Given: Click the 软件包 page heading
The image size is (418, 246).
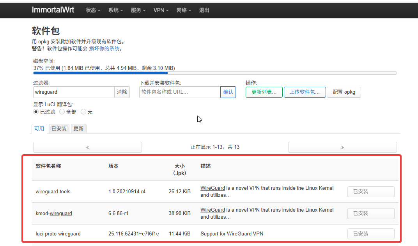Looking at the screenshot, I should [46, 31].
